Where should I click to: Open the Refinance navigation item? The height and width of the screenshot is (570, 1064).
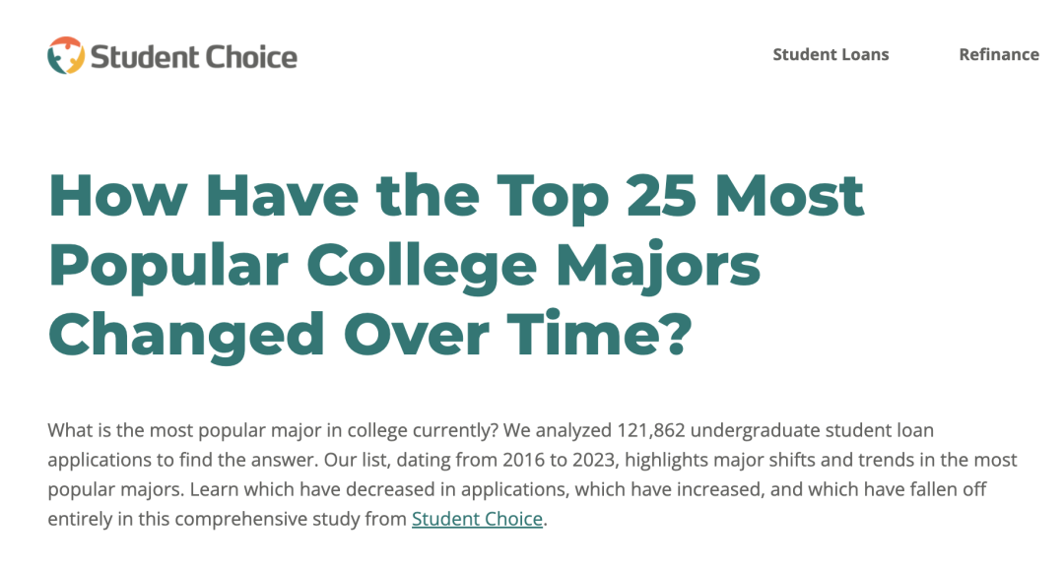[998, 55]
